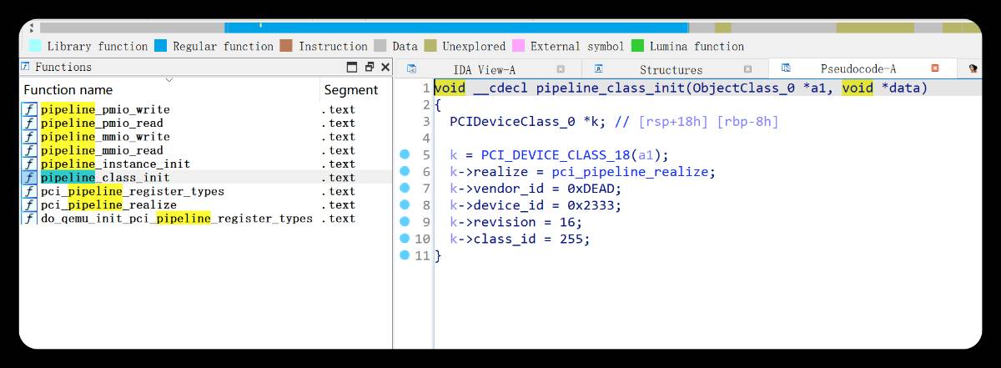The image size is (1001, 368).
Task: Click function icon beside pipeline_instance_init
Action: pos(29,164)
